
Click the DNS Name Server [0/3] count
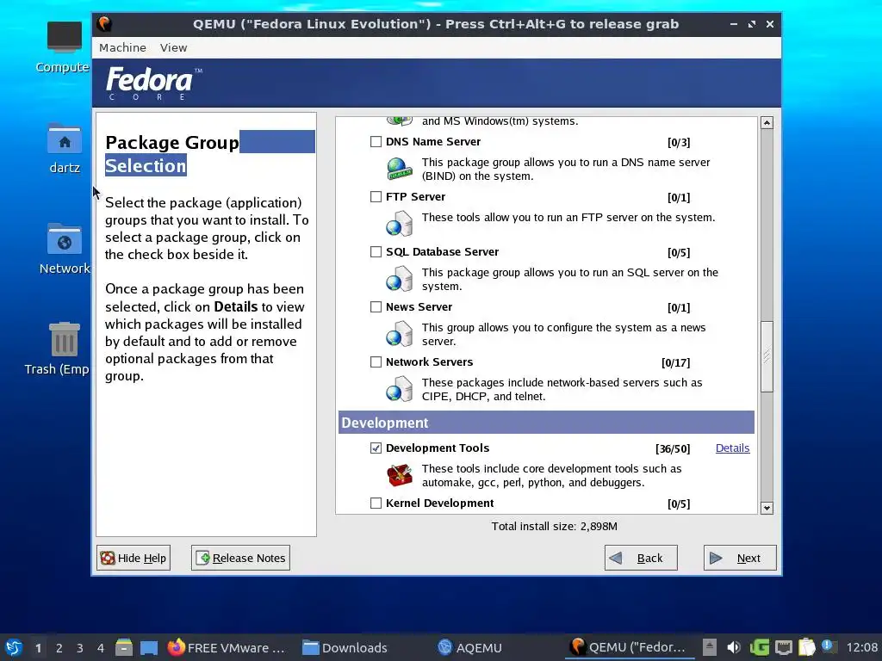[679, 142]
